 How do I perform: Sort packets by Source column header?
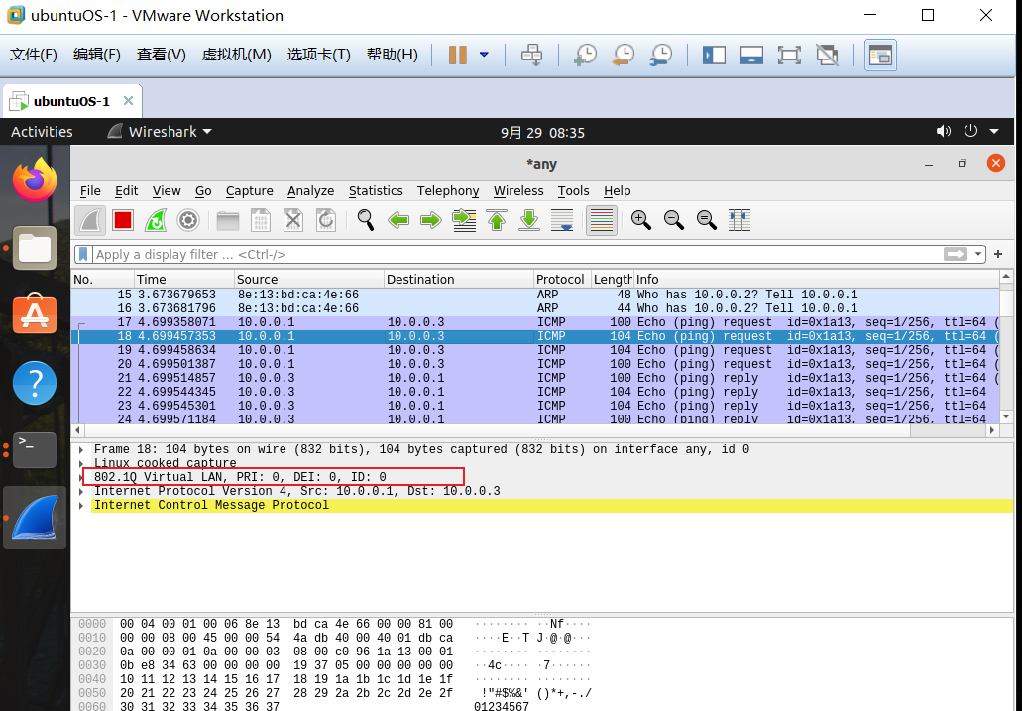tap(309, 280)
